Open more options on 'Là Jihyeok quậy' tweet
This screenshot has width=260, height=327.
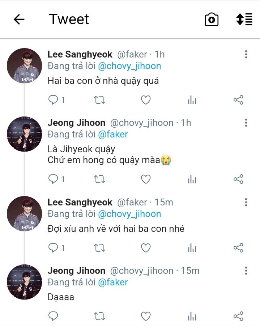(x=246, y=123)
